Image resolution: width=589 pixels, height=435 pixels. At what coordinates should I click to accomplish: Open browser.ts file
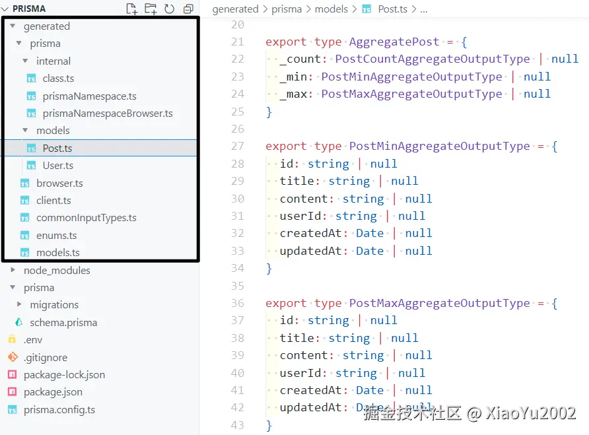pos(59,184)
